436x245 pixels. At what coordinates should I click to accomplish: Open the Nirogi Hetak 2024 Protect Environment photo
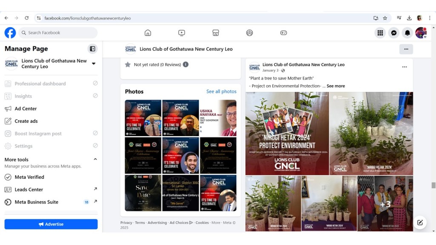click(x=287, y=134)
